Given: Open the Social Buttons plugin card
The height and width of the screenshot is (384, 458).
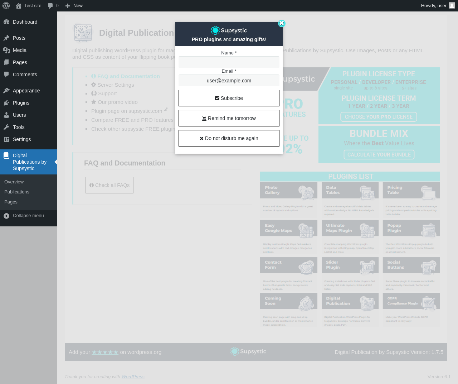Looking at the screenshot, I should (x=411, y=274).
